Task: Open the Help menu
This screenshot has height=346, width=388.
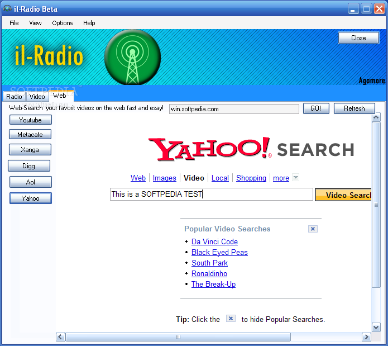Action: tap(89, 23)
